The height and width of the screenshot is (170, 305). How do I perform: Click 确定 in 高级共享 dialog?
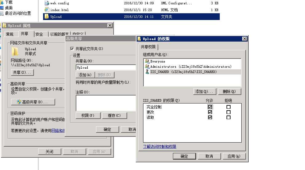click(107, 129)
